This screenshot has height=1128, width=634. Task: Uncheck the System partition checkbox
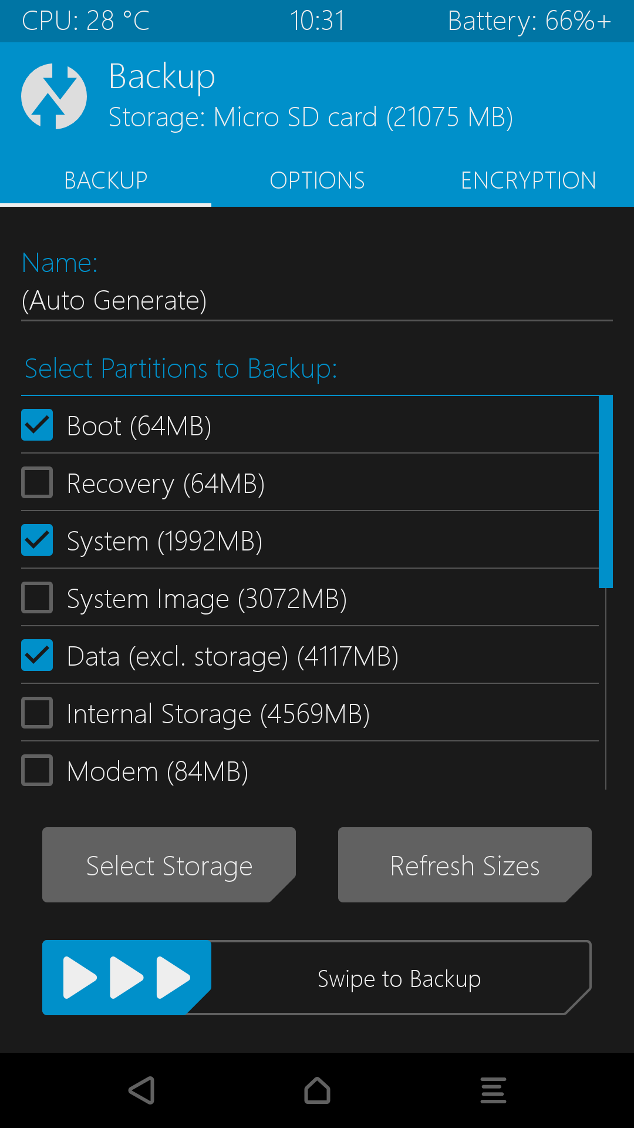37,540
